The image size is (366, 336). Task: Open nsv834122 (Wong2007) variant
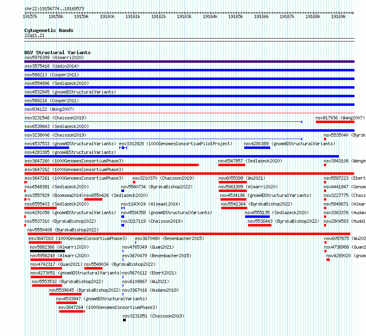click(x=49, y=109)
